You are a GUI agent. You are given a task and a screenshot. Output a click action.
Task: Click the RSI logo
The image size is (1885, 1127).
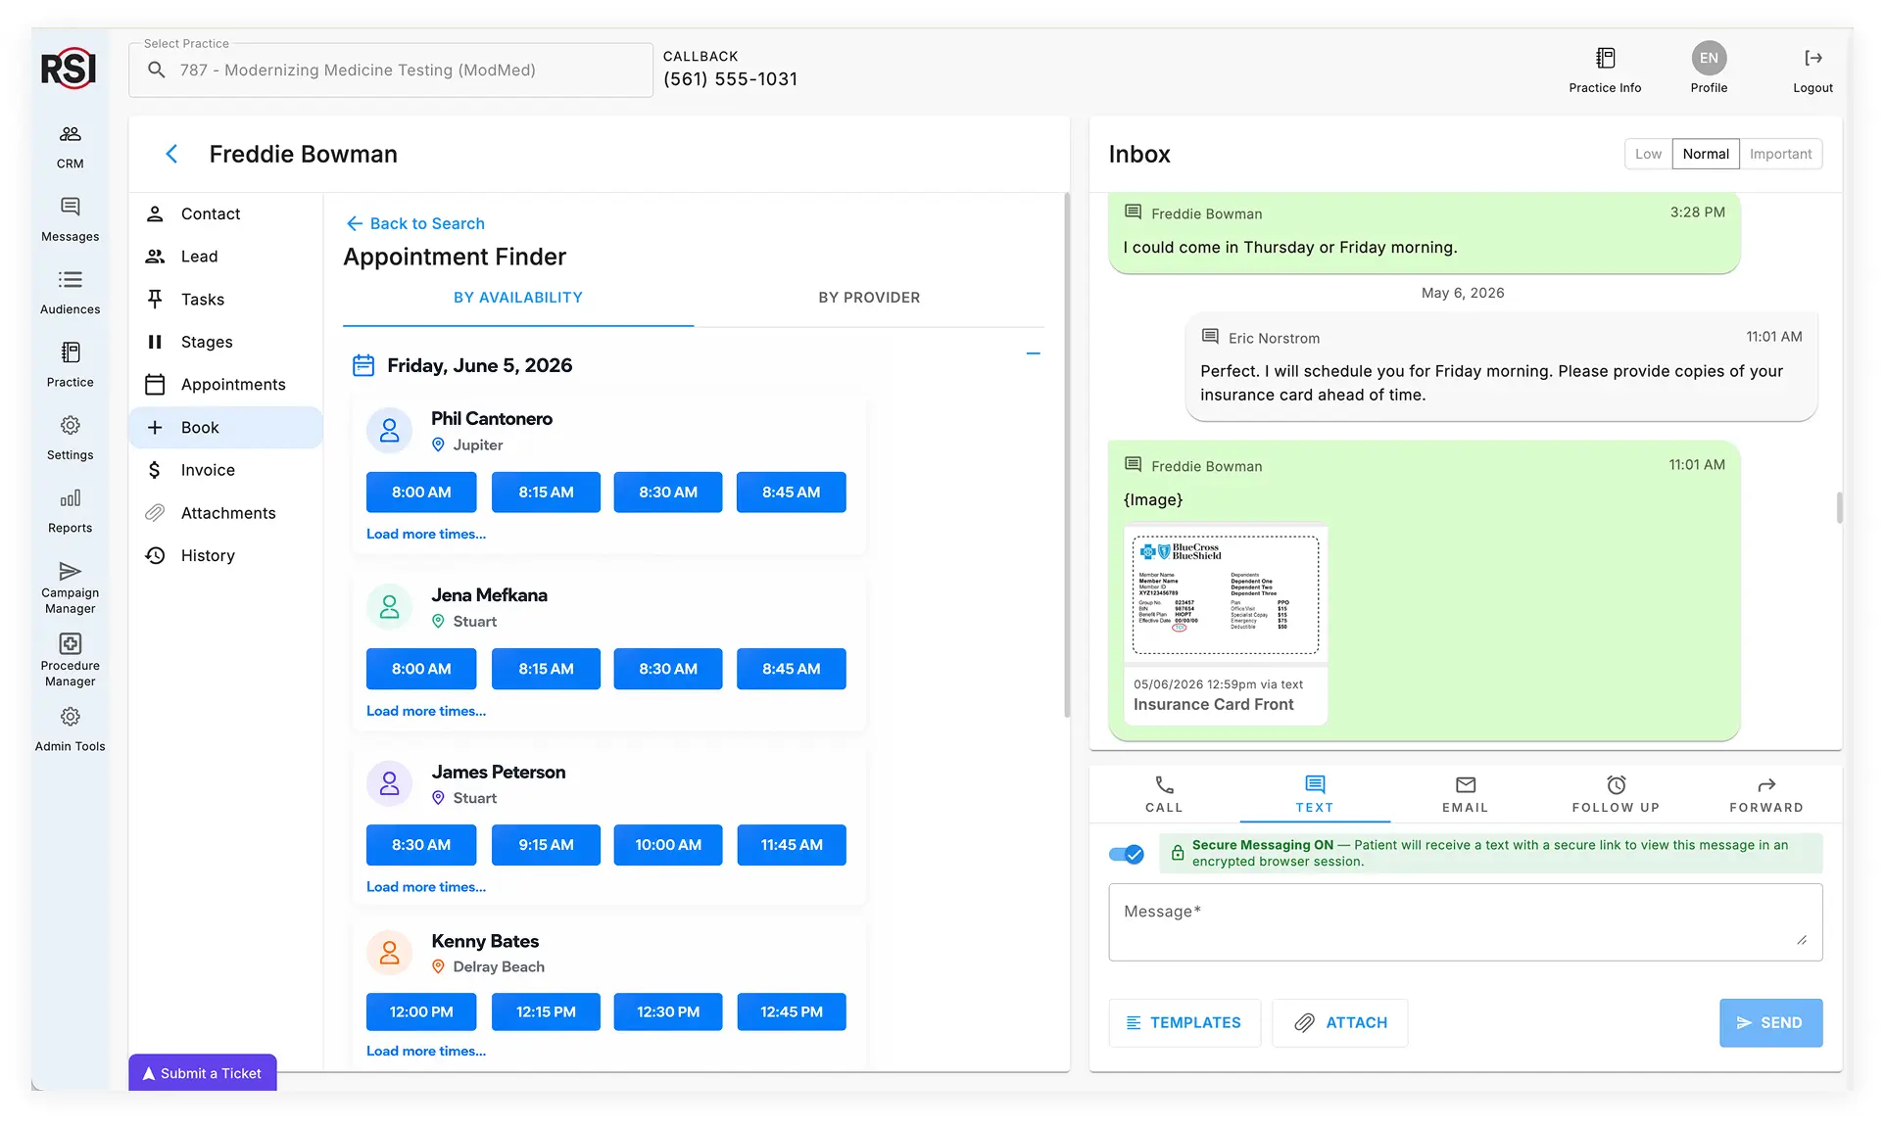coord(69,68)
